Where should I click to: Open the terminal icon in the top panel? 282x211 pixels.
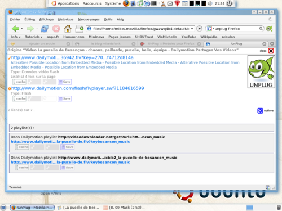154,3
